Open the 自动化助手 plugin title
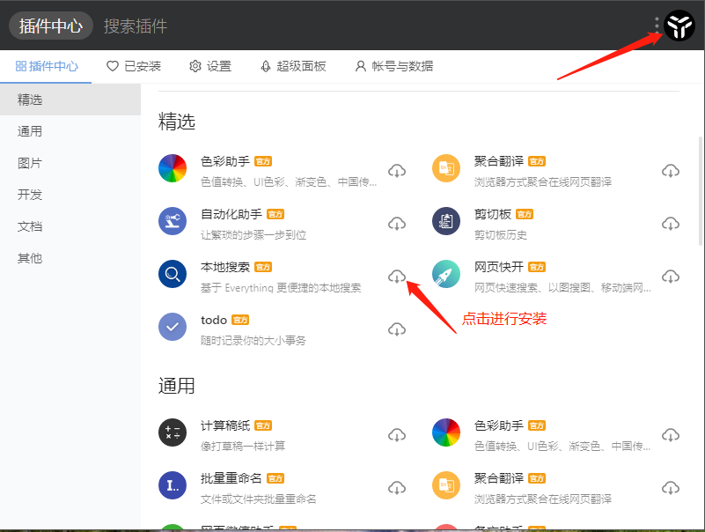The height and width of the screenshot is (532, 705). tap(231, 214)
